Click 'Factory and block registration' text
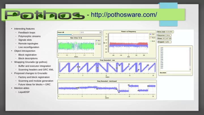 click(x=34, y=77)
